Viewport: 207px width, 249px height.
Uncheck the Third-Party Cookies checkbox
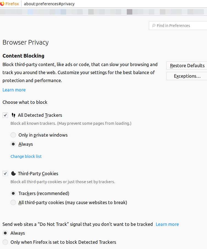tap(5, 174)
